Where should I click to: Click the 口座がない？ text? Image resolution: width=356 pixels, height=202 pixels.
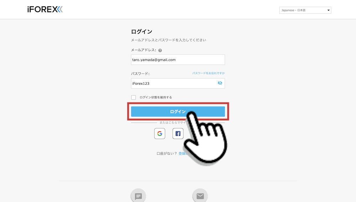pyautogui.click(x=167, y=154)
